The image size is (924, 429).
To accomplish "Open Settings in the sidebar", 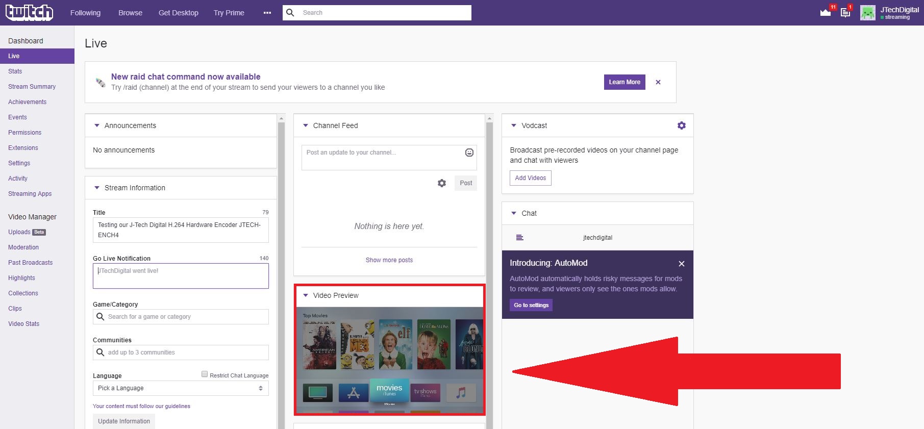I will tap(19, 163).
